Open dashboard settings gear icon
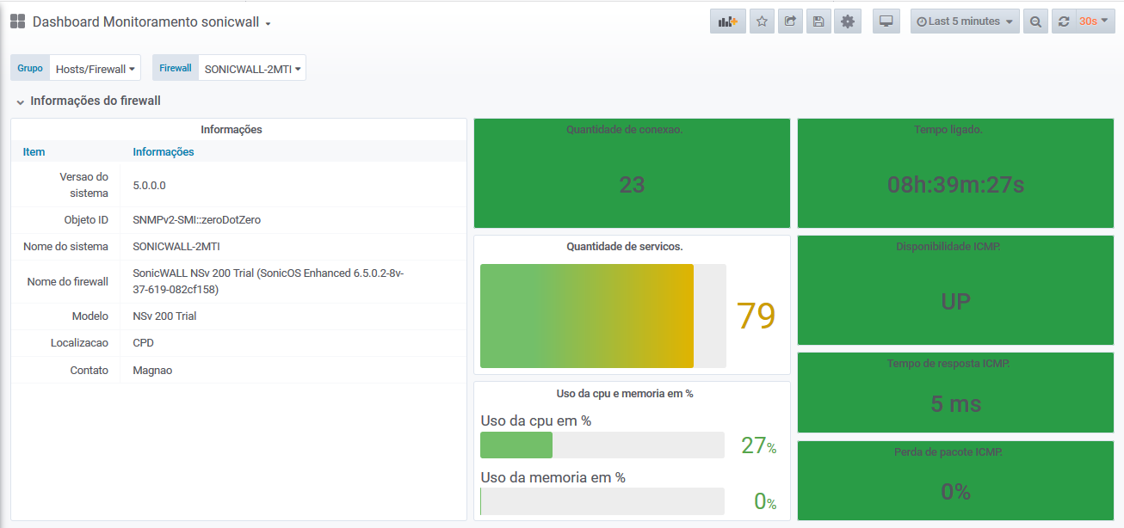This screenshot has height=528, width=1124. click(x=848, y=21)
